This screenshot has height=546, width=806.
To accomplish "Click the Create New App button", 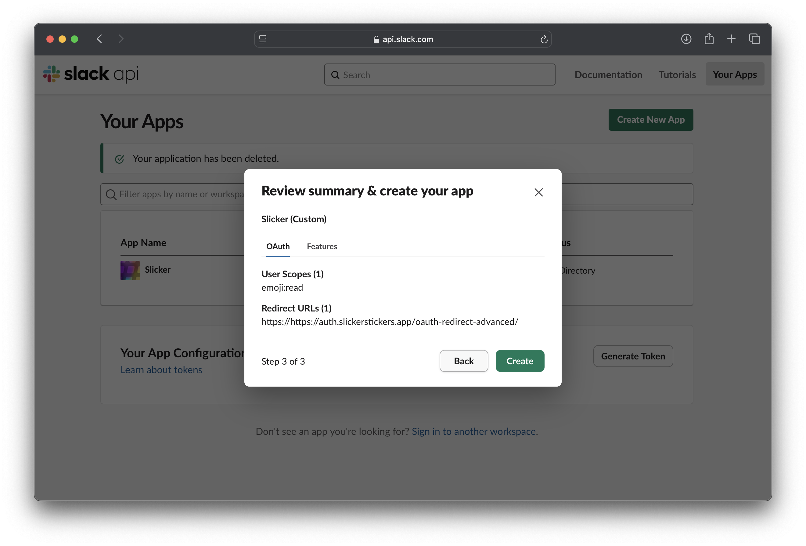I will (x=650, y=120).
